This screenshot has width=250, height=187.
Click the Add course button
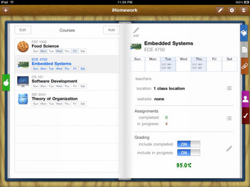point(111,30)
